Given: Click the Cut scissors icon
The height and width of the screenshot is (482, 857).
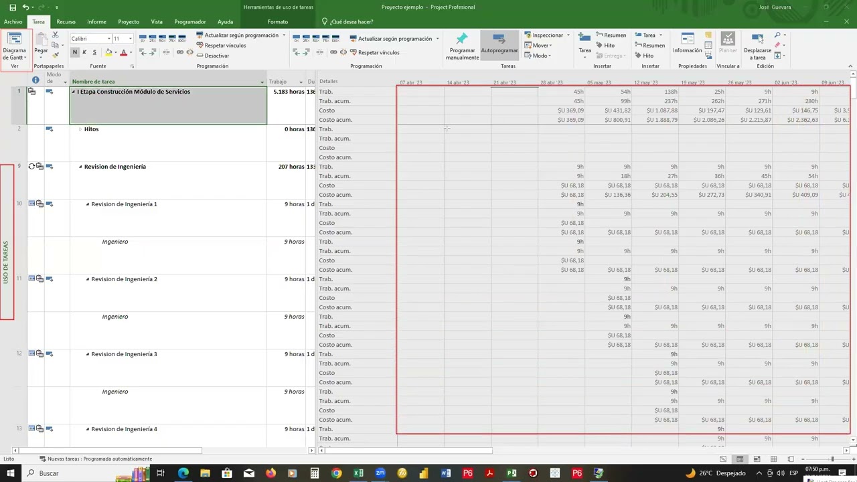Looking at the screenshot, I should click(56, 35).
